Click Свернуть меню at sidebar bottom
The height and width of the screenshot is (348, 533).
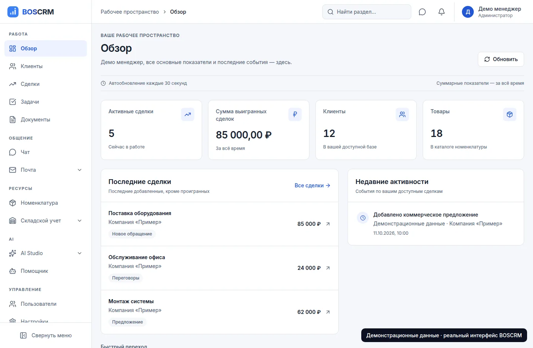[x=46, y=335]
